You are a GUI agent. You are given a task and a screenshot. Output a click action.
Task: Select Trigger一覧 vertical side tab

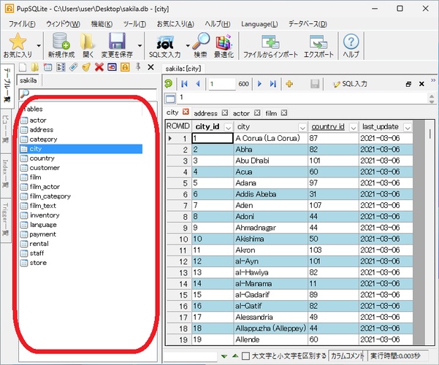coord(5,220)
